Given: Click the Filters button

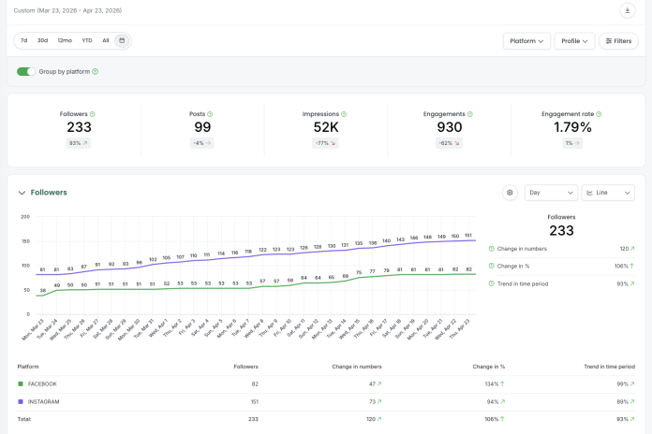Looking at the screenshot, I should pos(618,41).
